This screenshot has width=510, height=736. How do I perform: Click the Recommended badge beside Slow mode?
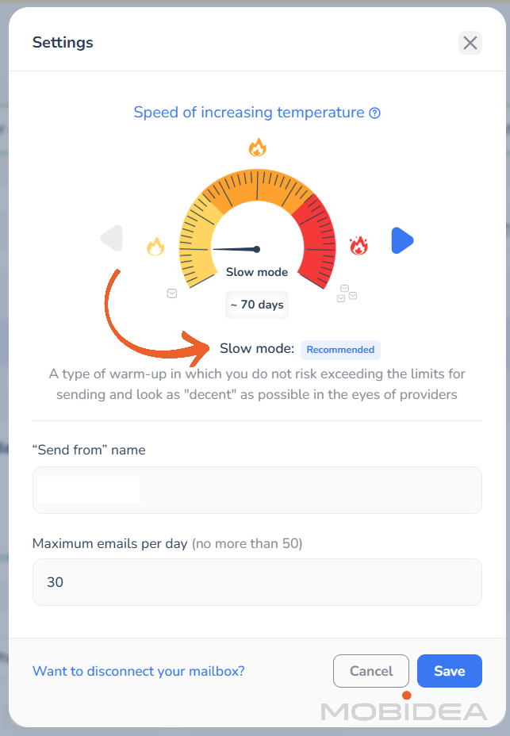pos(340,350)
